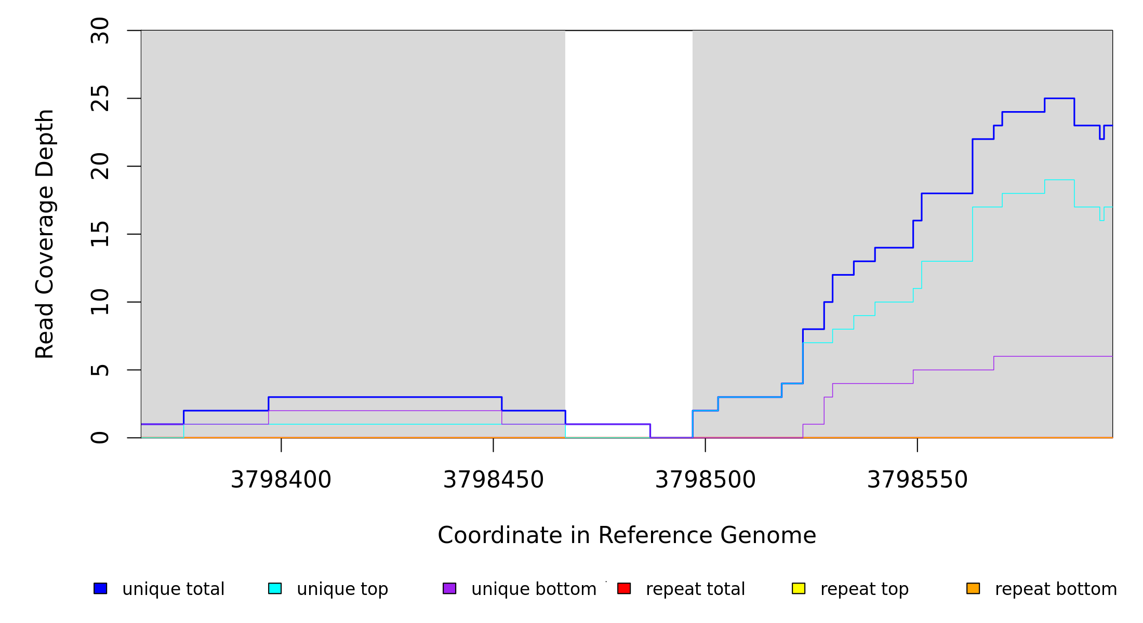
Task: Select the 'repeat top' legend label
Action: (x=865, y=589)
